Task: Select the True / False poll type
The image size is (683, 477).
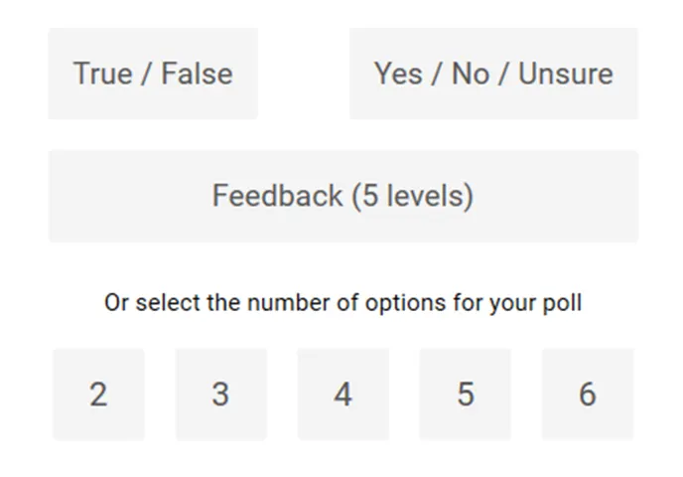Action: pyautogui.click(x=153, y=74)
